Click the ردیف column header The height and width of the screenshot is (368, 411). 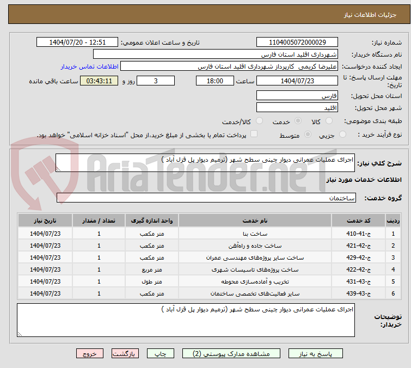coord(393,220)
